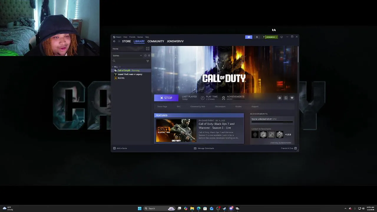Switch to the COMMUNITY tab

coord(156,41)
